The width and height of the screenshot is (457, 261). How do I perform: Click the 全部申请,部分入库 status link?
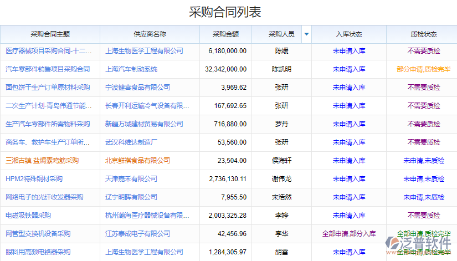[348, 234]
